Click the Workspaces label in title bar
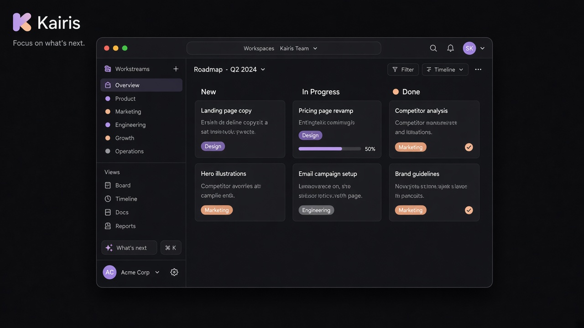The width and height of the screenshot is (584, 328). coord(259,48)
